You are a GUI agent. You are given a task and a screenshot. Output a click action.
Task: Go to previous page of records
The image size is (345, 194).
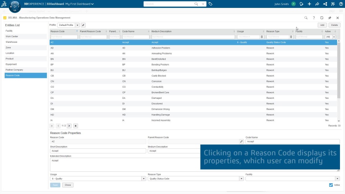(58, 126)
